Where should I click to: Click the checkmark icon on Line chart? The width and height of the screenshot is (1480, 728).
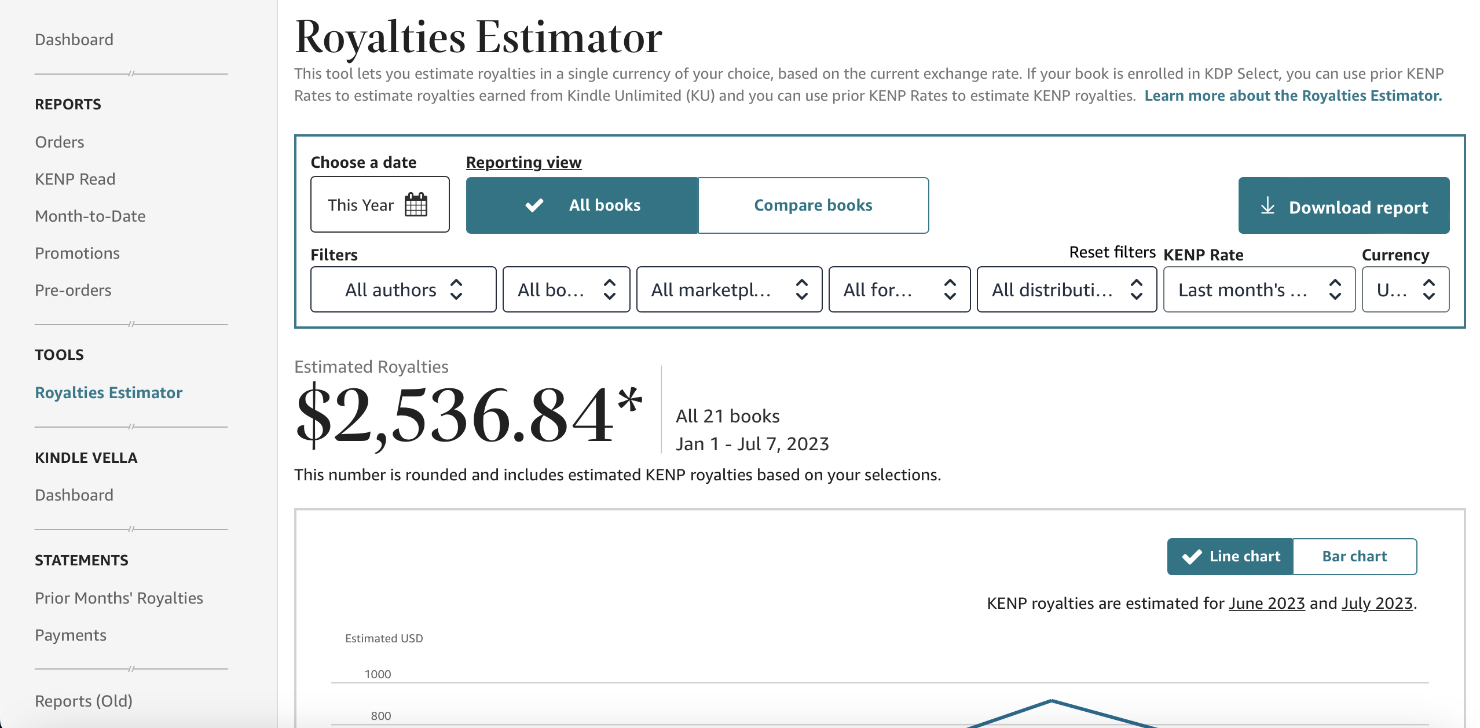(x=1192, y=556)
